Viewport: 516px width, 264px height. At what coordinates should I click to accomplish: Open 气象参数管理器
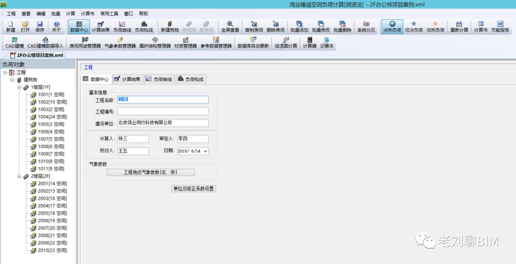click(120, 43)
